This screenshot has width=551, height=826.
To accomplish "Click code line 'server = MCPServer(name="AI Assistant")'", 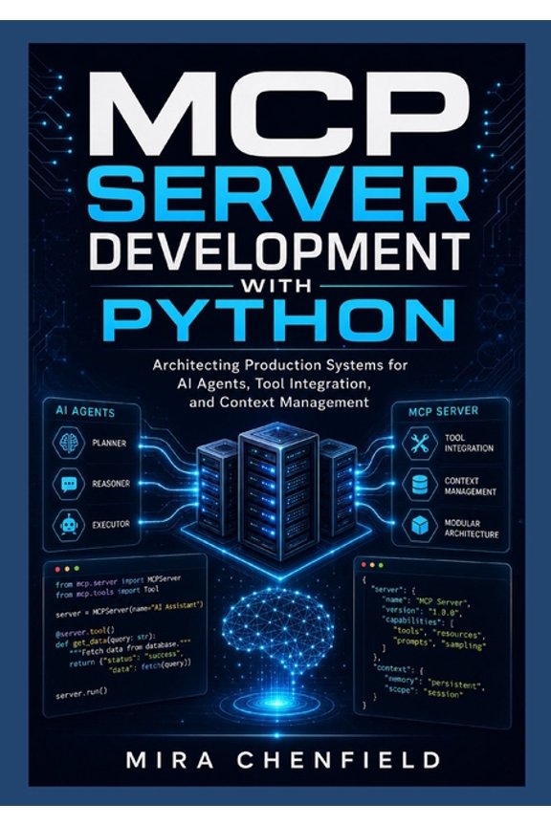I will click(129, 609).
